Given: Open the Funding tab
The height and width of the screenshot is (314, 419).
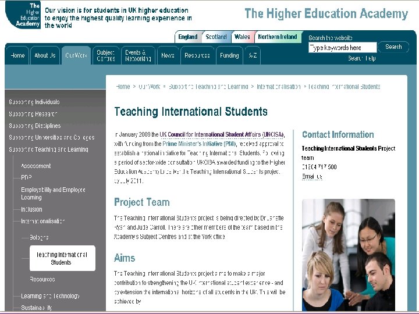Looking at the screenshot, I should [x=229, y=56].
